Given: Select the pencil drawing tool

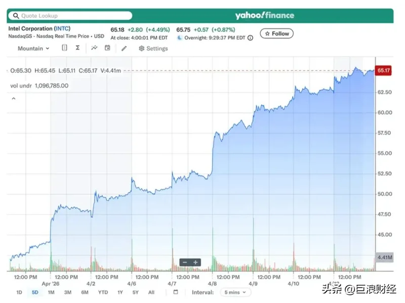Looking at the screenshot, I should tap(124, 49).
